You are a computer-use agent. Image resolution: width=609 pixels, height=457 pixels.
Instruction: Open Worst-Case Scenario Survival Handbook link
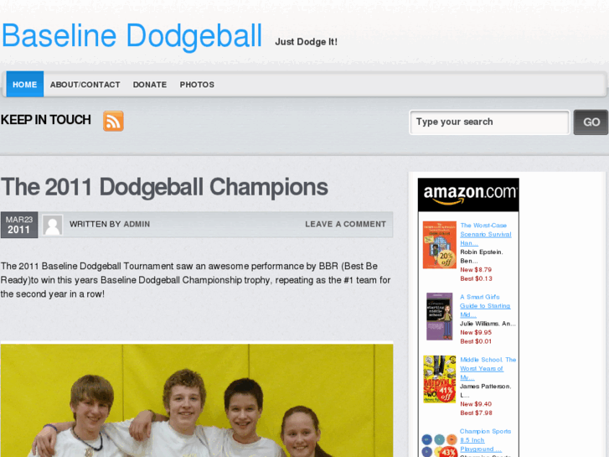pyautogui.click(x=486, y=234)
